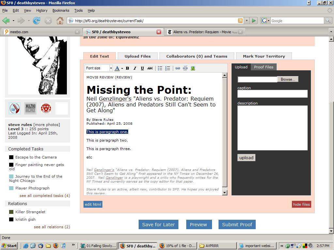
Task: Click the Submit Proof button
Action: click(237, 225)
